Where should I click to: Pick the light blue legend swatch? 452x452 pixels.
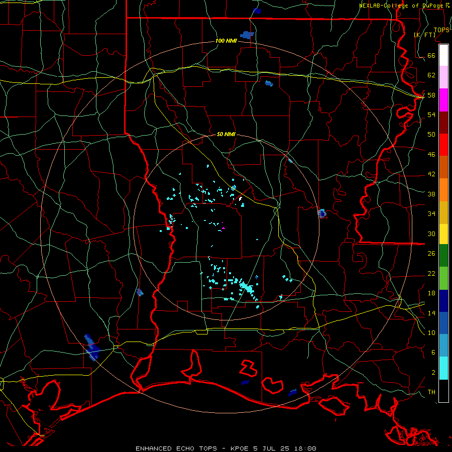click(x=443, y=346)
